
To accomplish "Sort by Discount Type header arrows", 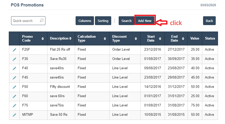I will pos(136,38).
